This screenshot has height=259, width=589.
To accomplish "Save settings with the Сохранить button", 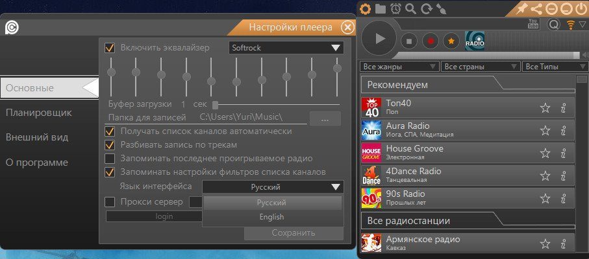I will [x=294, y=233].
